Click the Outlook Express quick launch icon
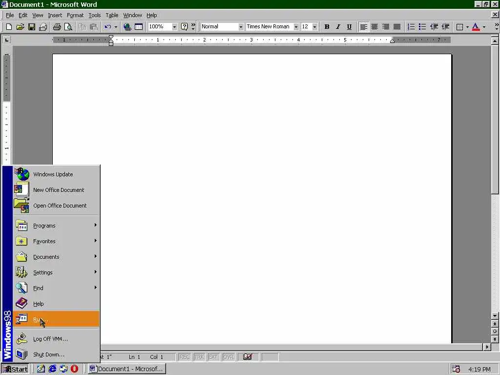Image resolution: width=500 pixels, height=375 pixels. tap(63, 369)
